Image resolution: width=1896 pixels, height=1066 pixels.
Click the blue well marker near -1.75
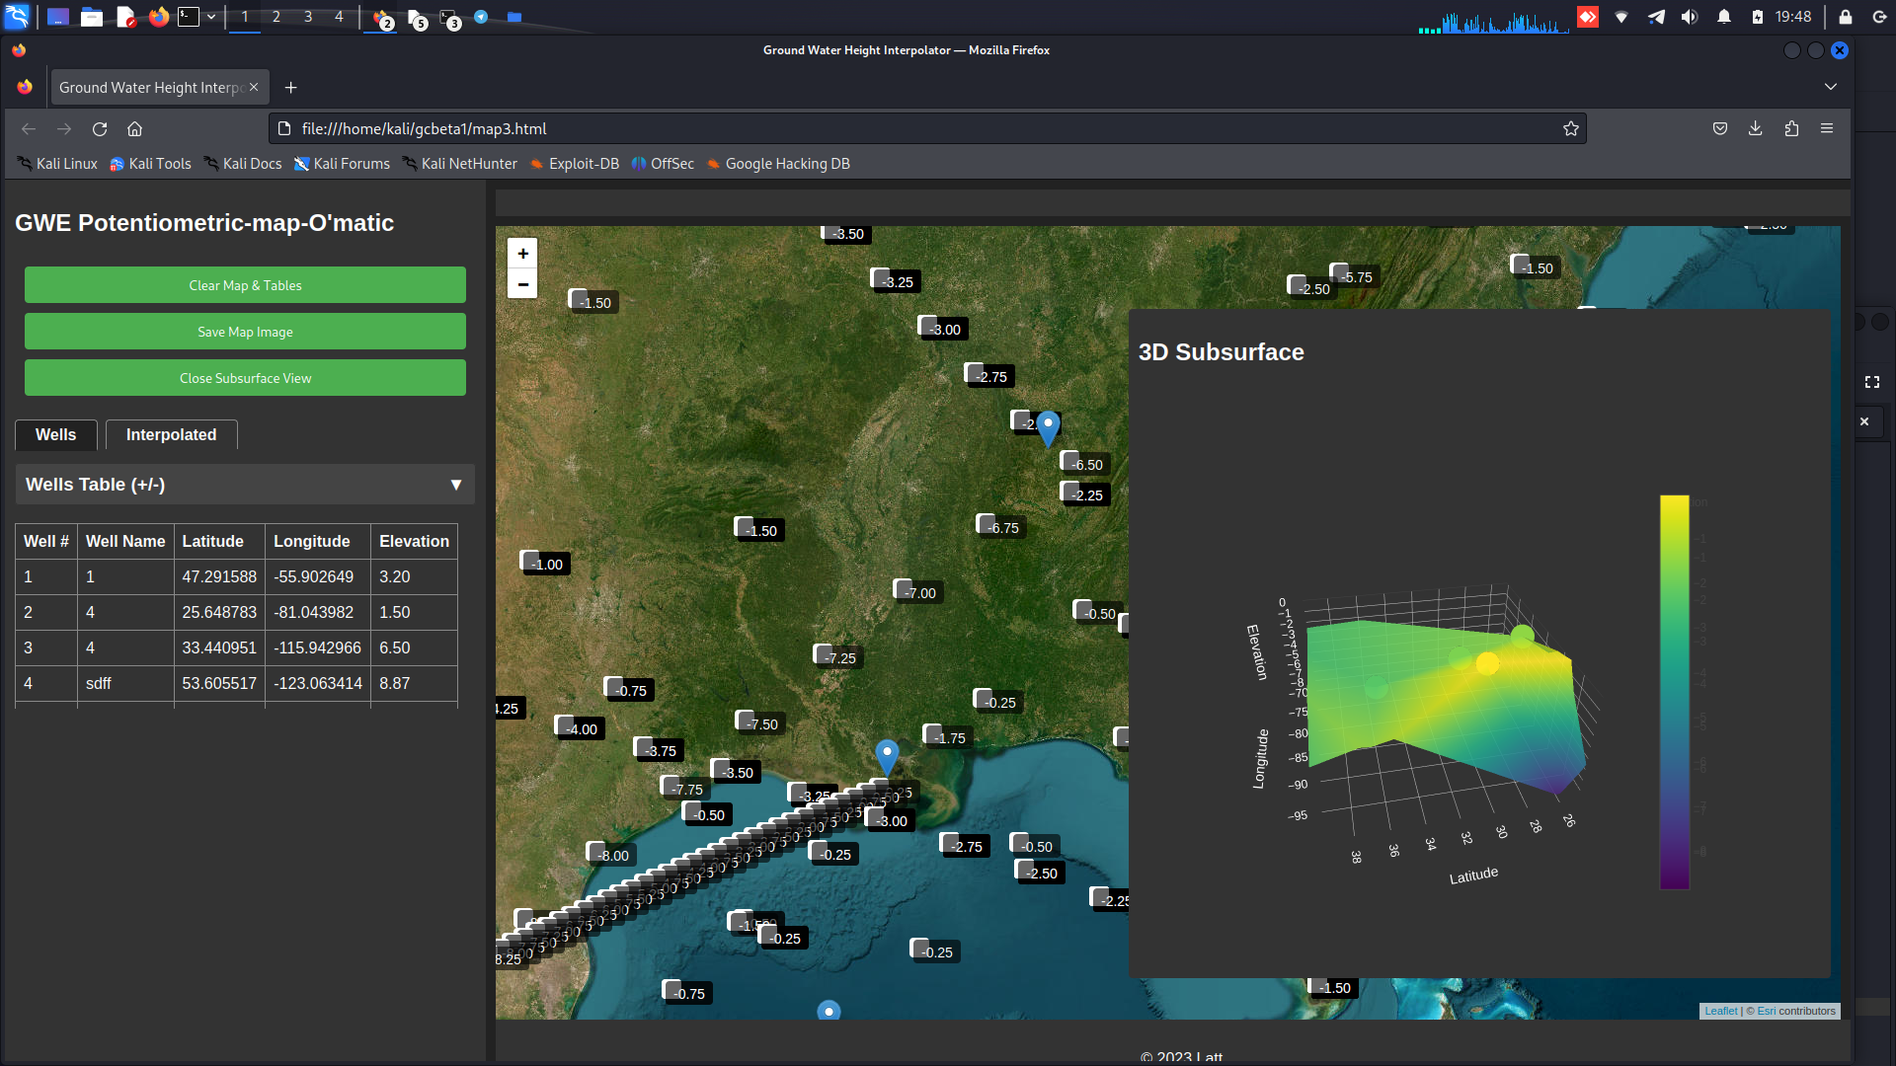click(x=887, y=755)
